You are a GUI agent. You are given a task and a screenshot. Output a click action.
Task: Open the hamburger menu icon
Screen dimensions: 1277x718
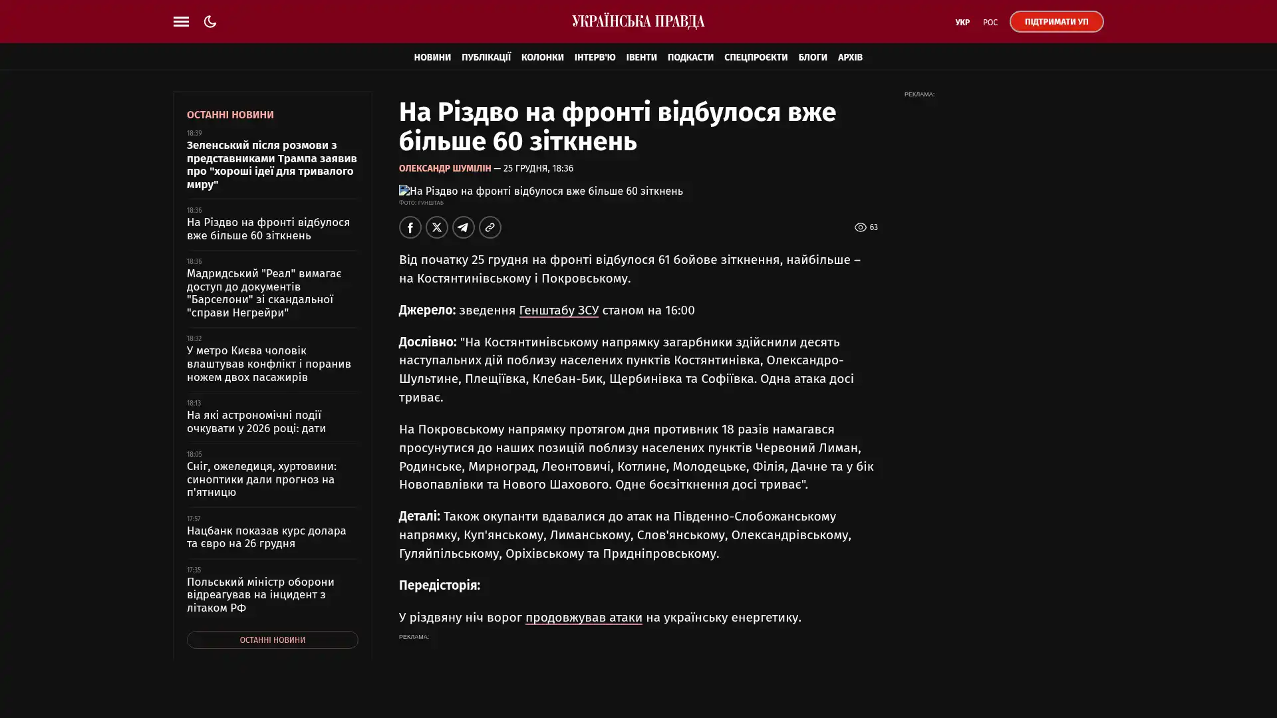coord(181,21)
